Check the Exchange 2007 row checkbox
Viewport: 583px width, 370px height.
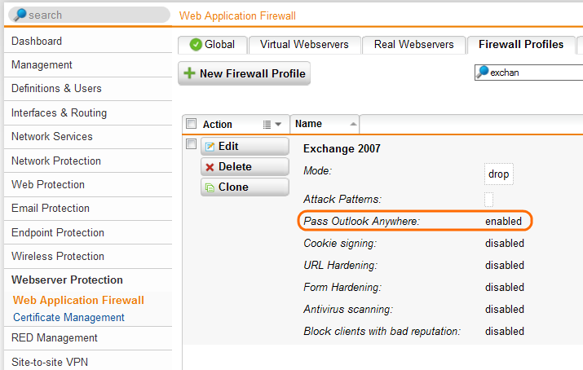tap(192, 144)
